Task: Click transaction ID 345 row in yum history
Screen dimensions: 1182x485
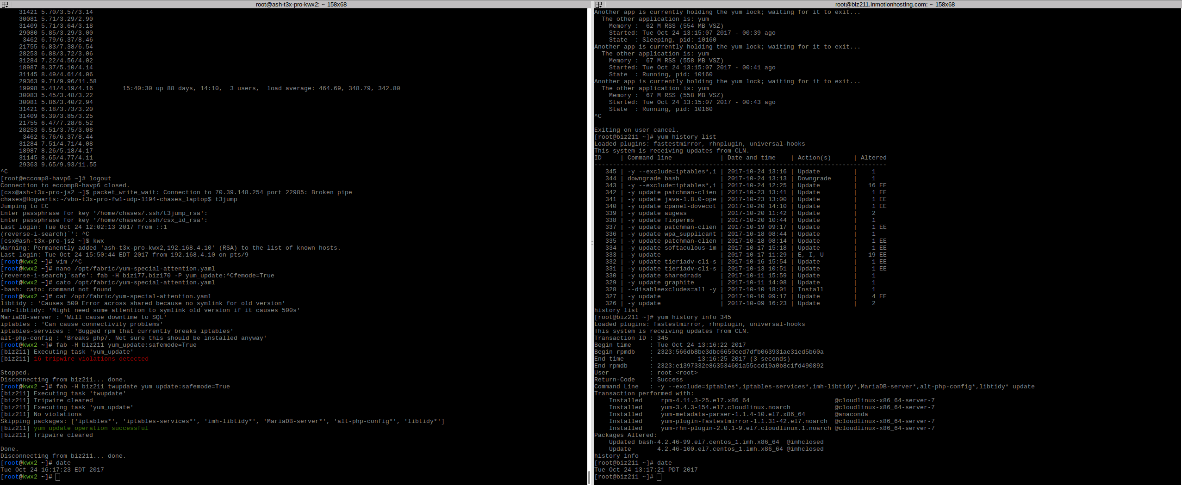Action: tap(740, 172)
